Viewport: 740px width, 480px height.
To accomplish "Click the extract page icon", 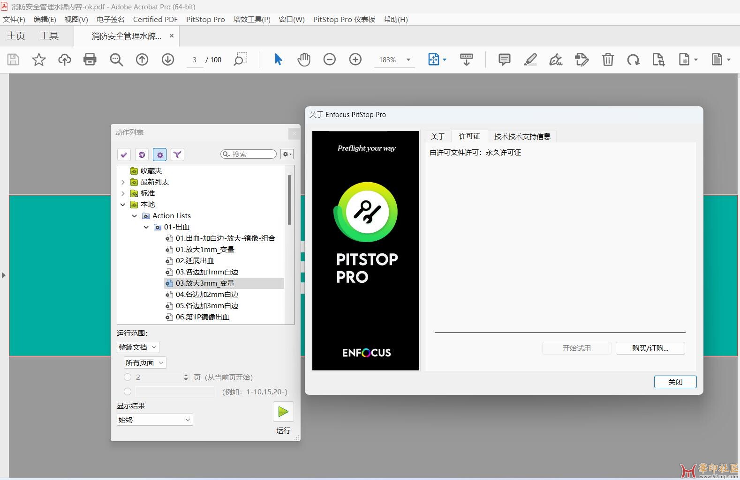I will (x=659, y=59).
